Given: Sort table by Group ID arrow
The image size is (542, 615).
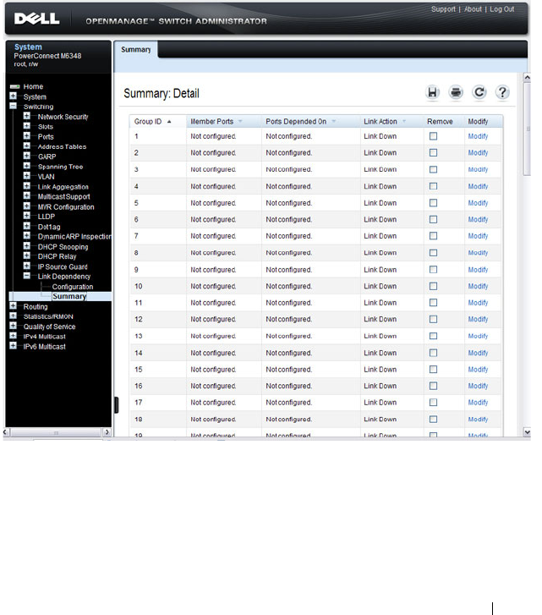Looking at the screenshot, I should point(169,122).
